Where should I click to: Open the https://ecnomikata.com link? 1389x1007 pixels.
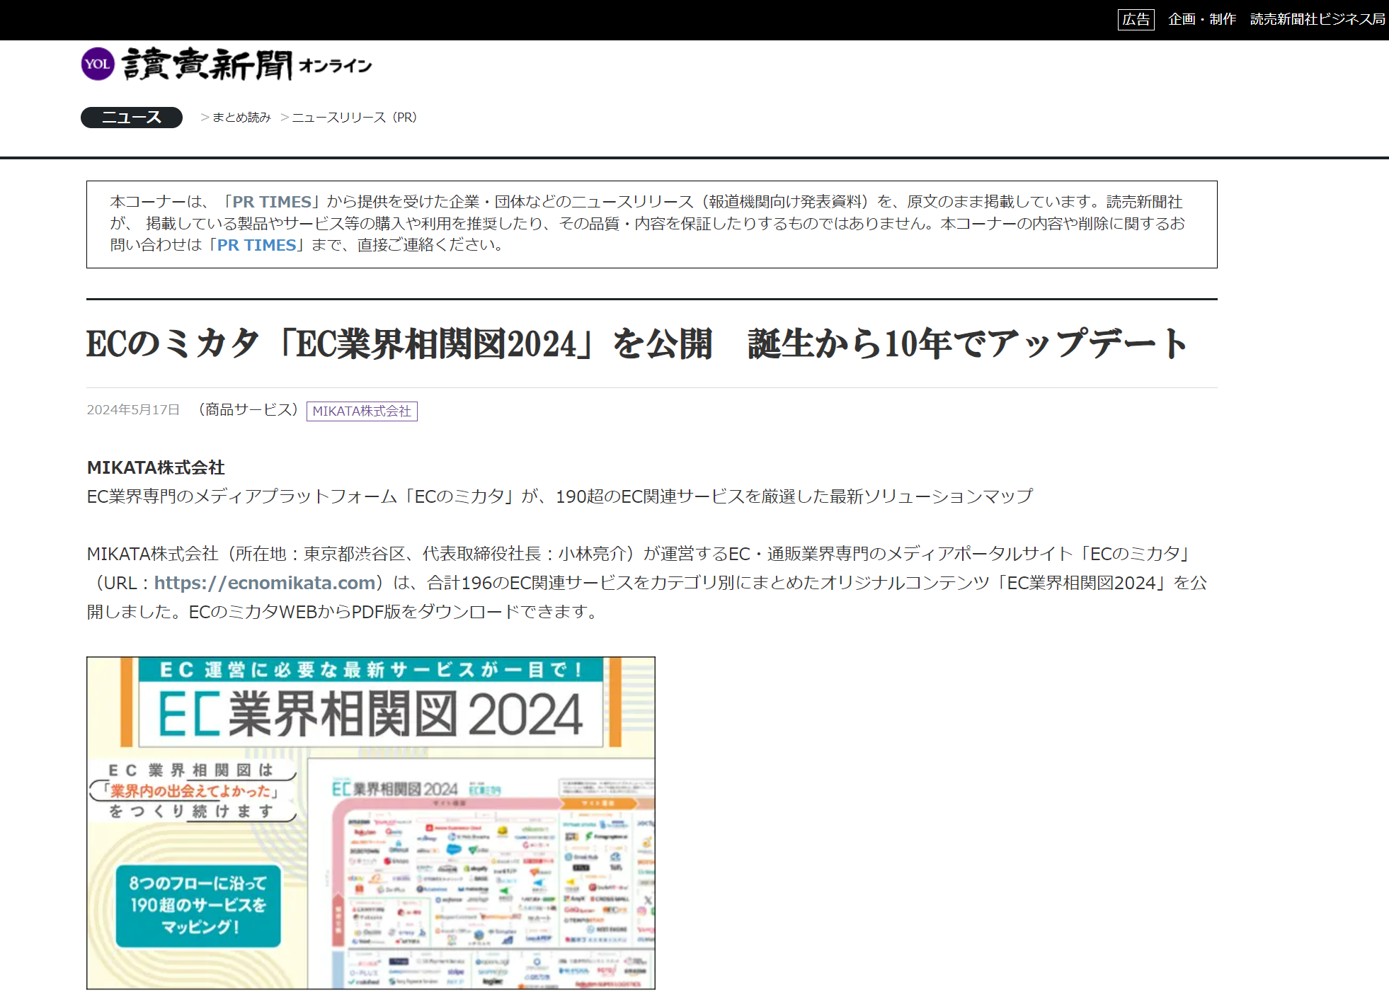265,583
